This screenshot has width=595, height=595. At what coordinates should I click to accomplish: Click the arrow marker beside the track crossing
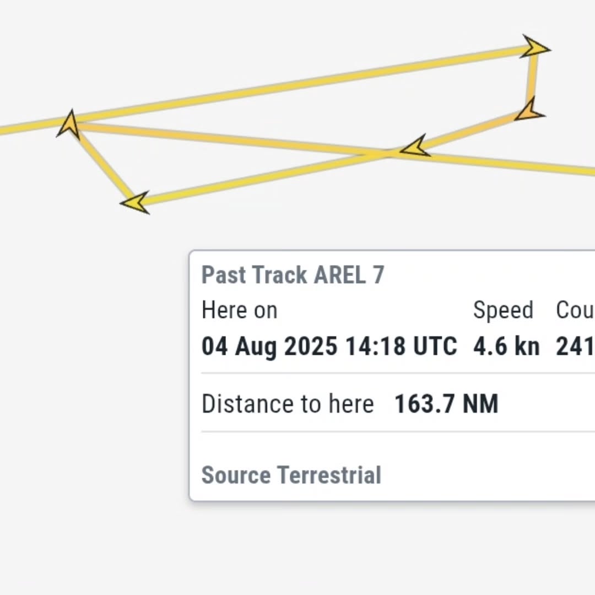[415, 147]
